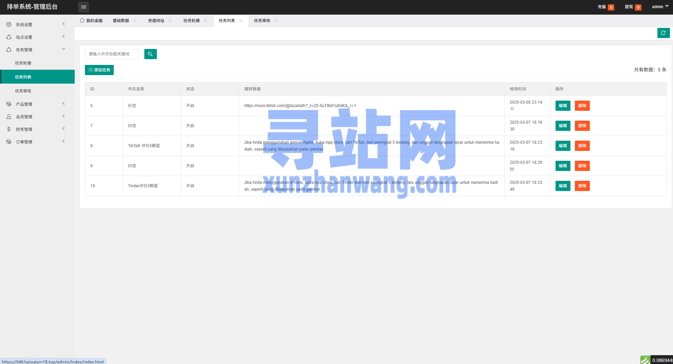Click the 提现 notification badge
This screenshot has width=673, height=364.
(638, 7)
